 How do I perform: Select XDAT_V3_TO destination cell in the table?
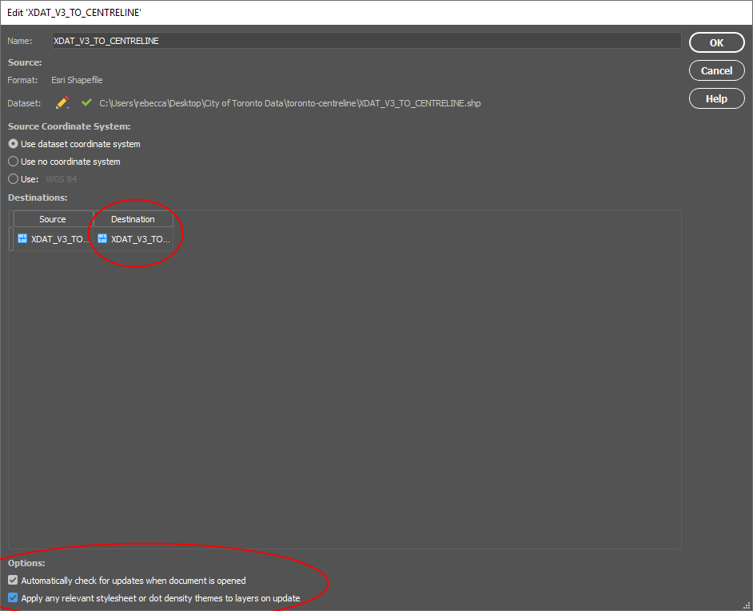(x=133, y=239)
